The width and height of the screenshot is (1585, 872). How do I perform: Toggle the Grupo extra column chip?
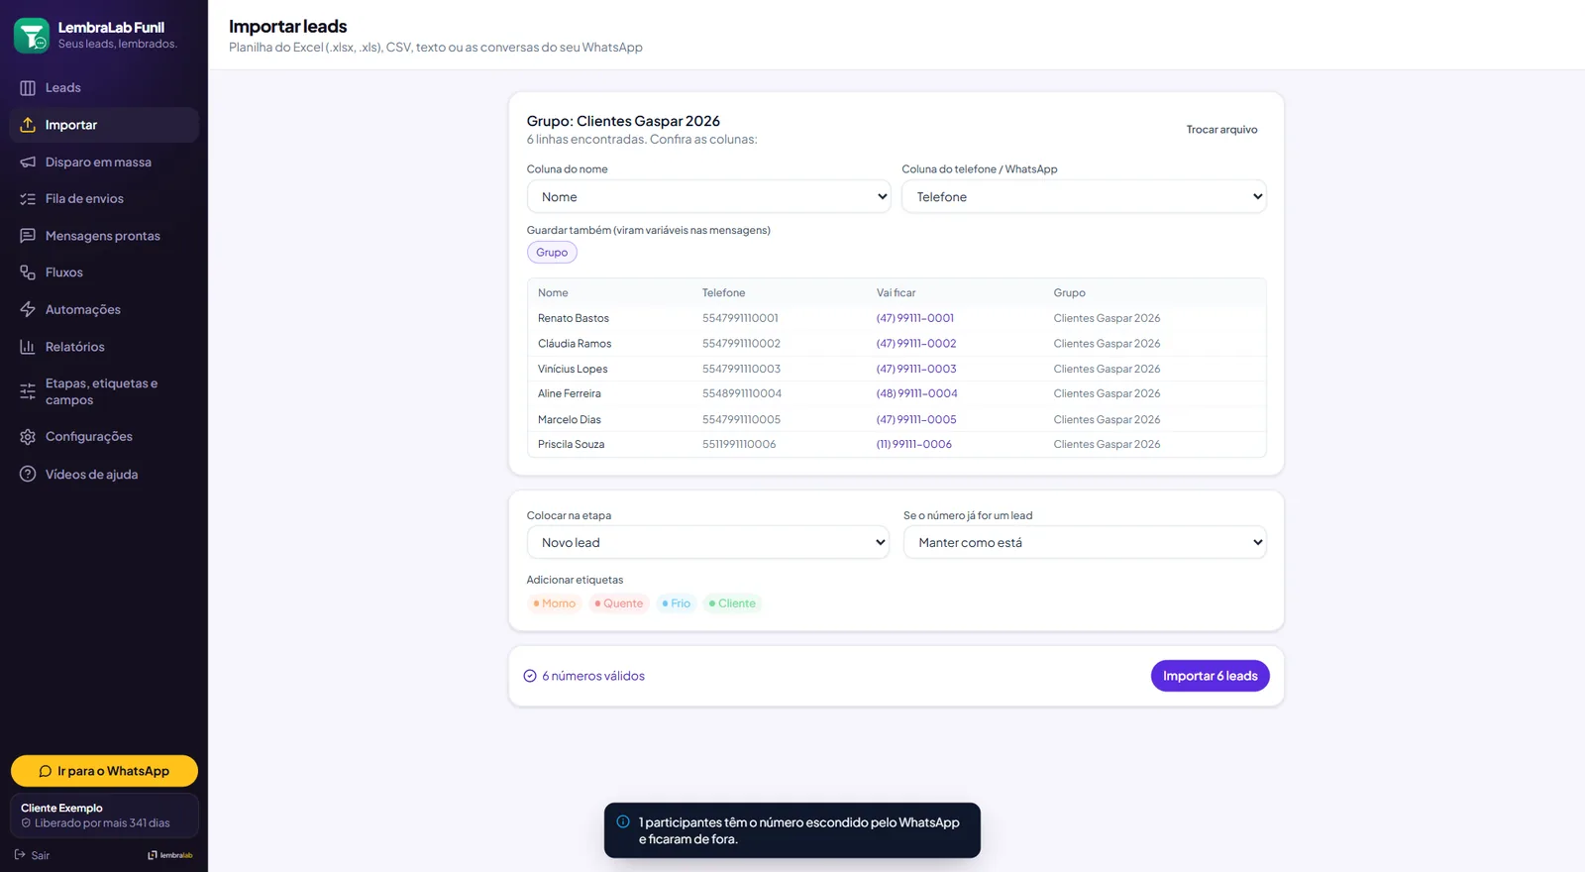[552, 253]
